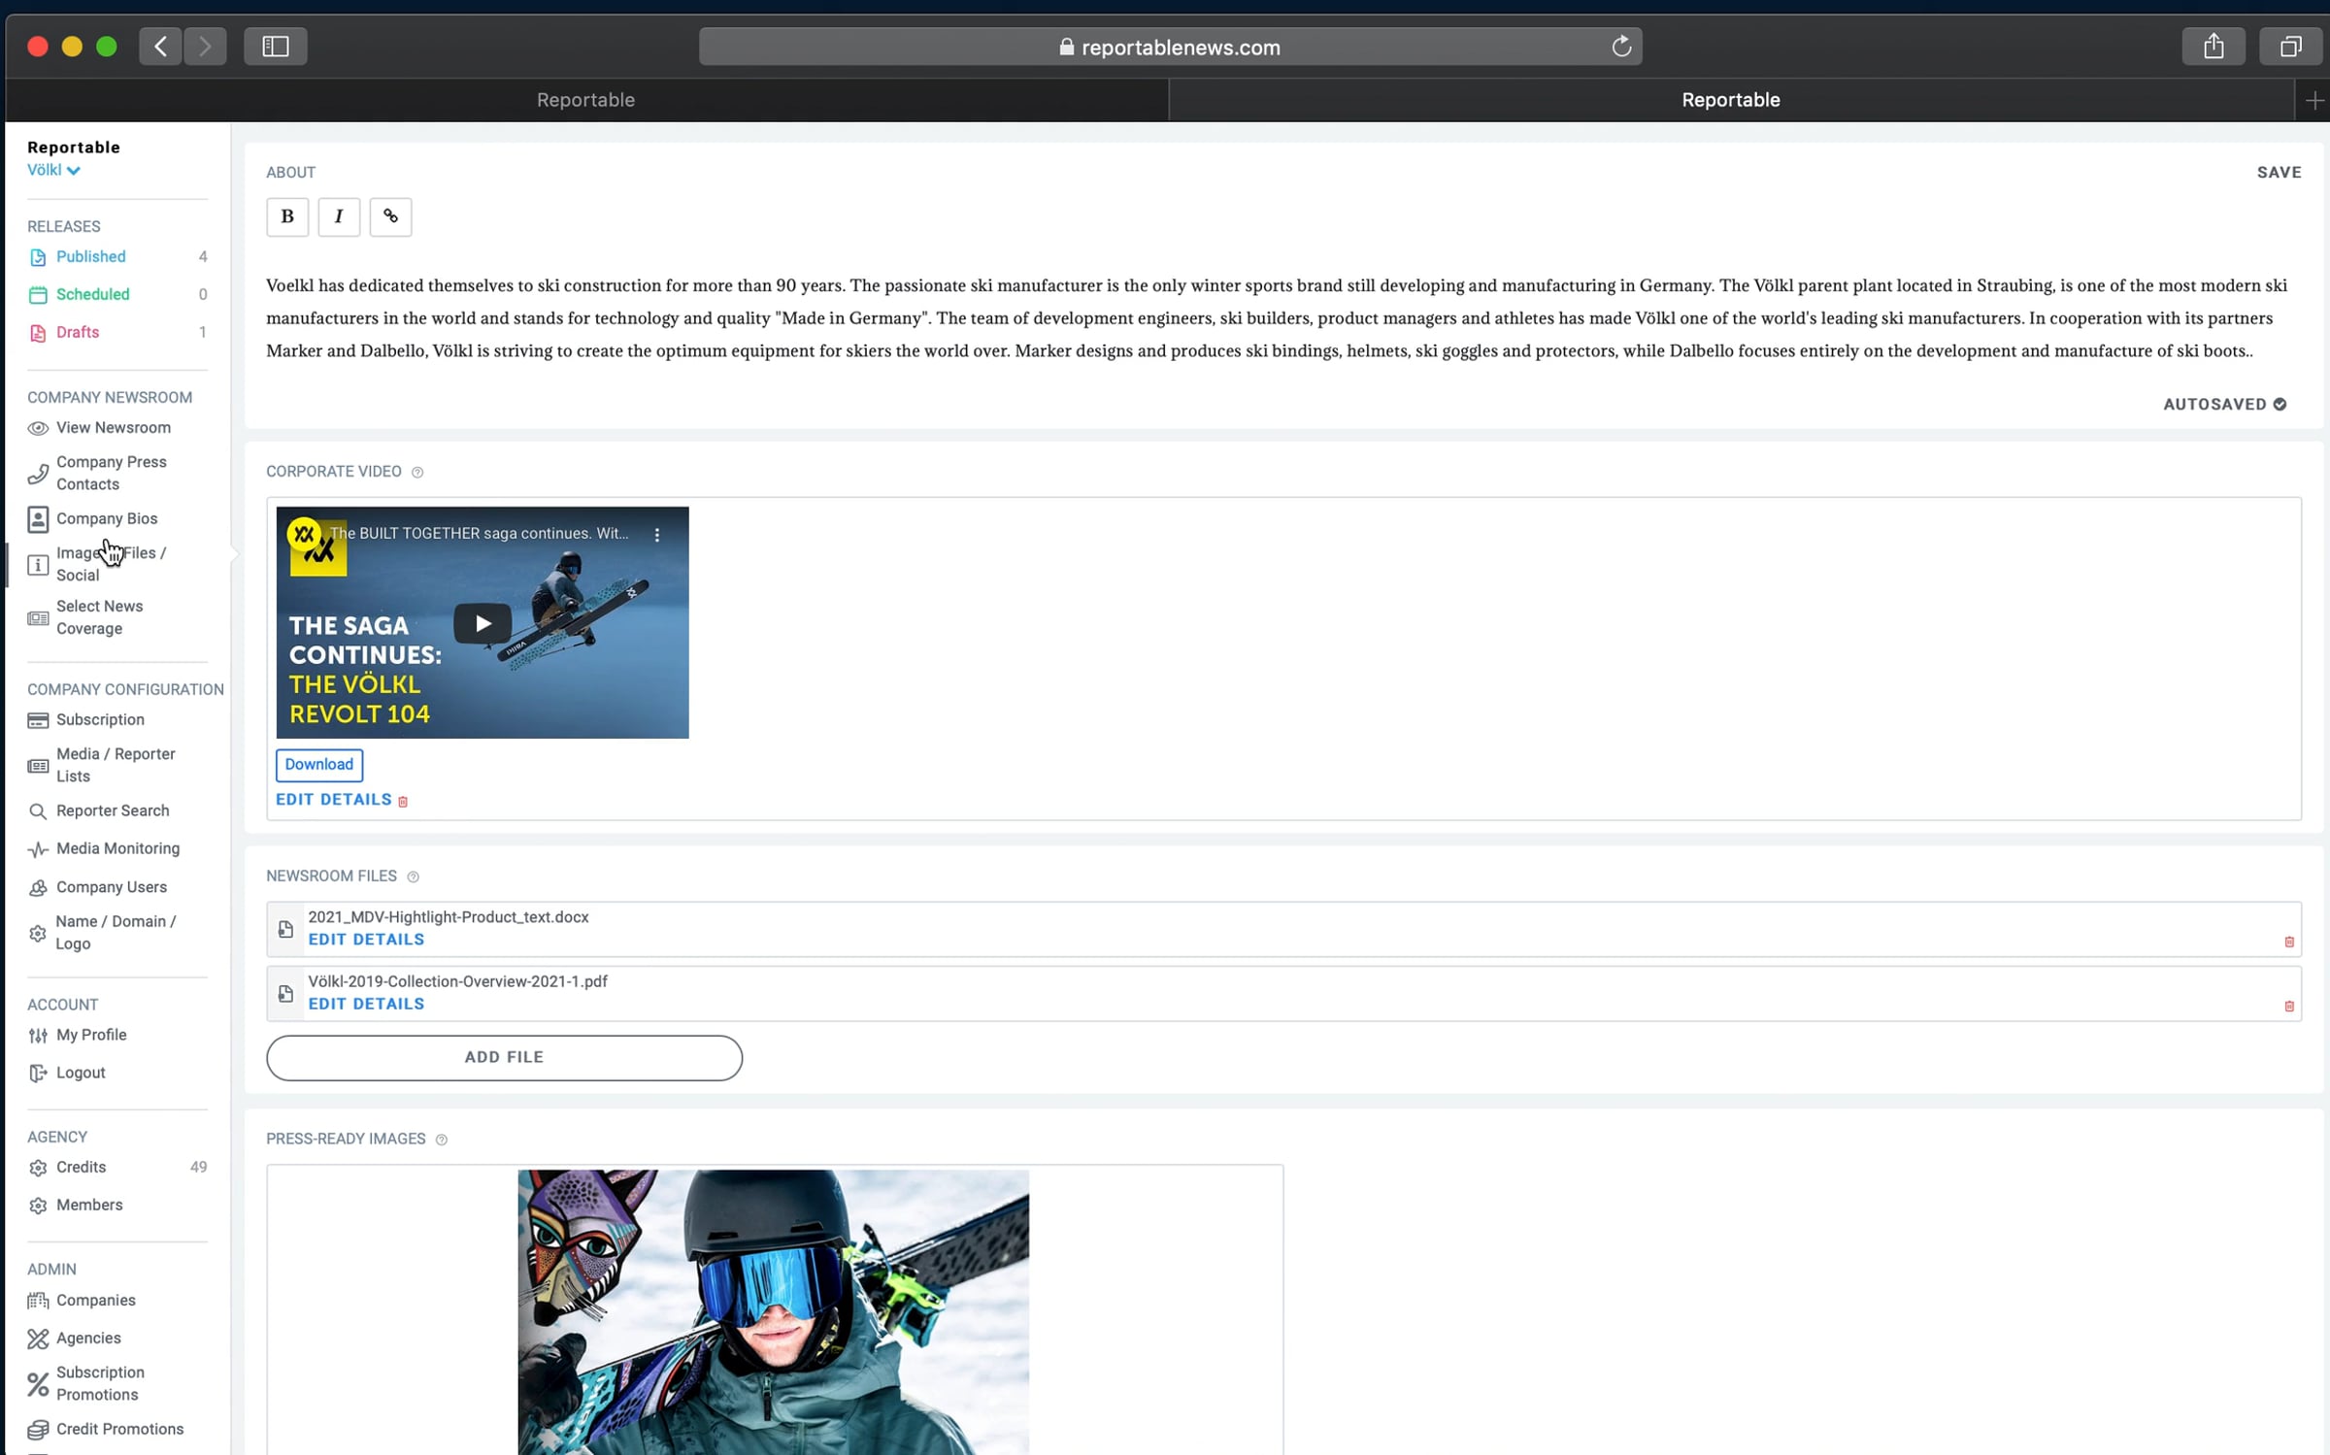Click the Company Users icon

[x=38, y=888]
